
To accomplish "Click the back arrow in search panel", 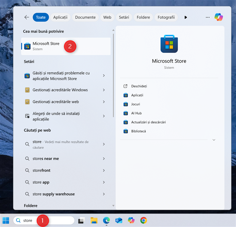I will tap(27, 17).
